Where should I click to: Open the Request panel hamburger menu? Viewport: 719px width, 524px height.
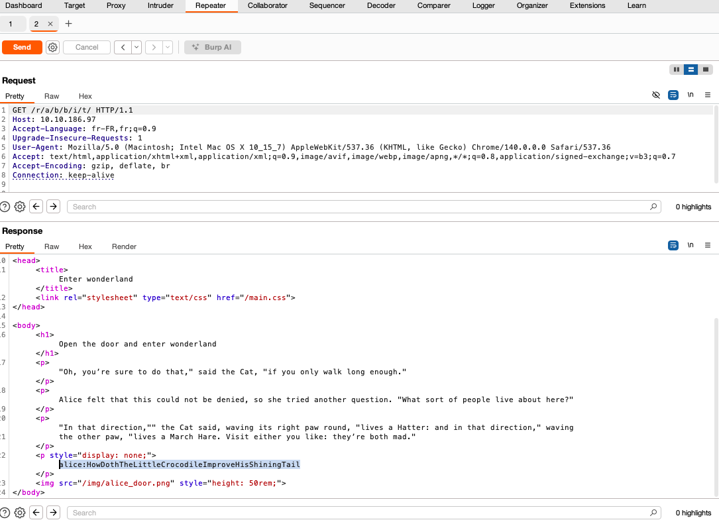tap(708, 95)
